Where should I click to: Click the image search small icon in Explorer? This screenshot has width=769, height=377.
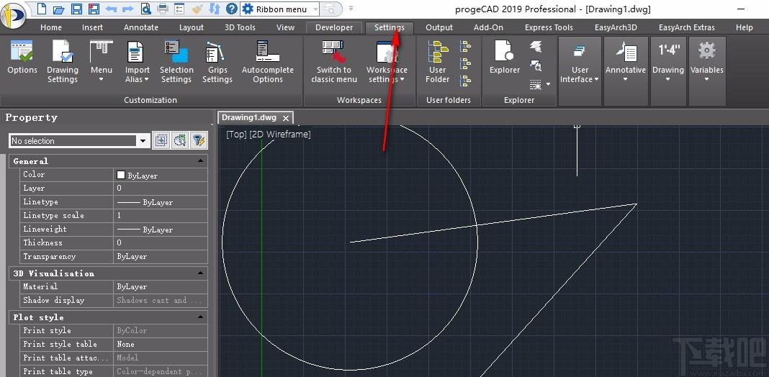[x=536, y=65]
